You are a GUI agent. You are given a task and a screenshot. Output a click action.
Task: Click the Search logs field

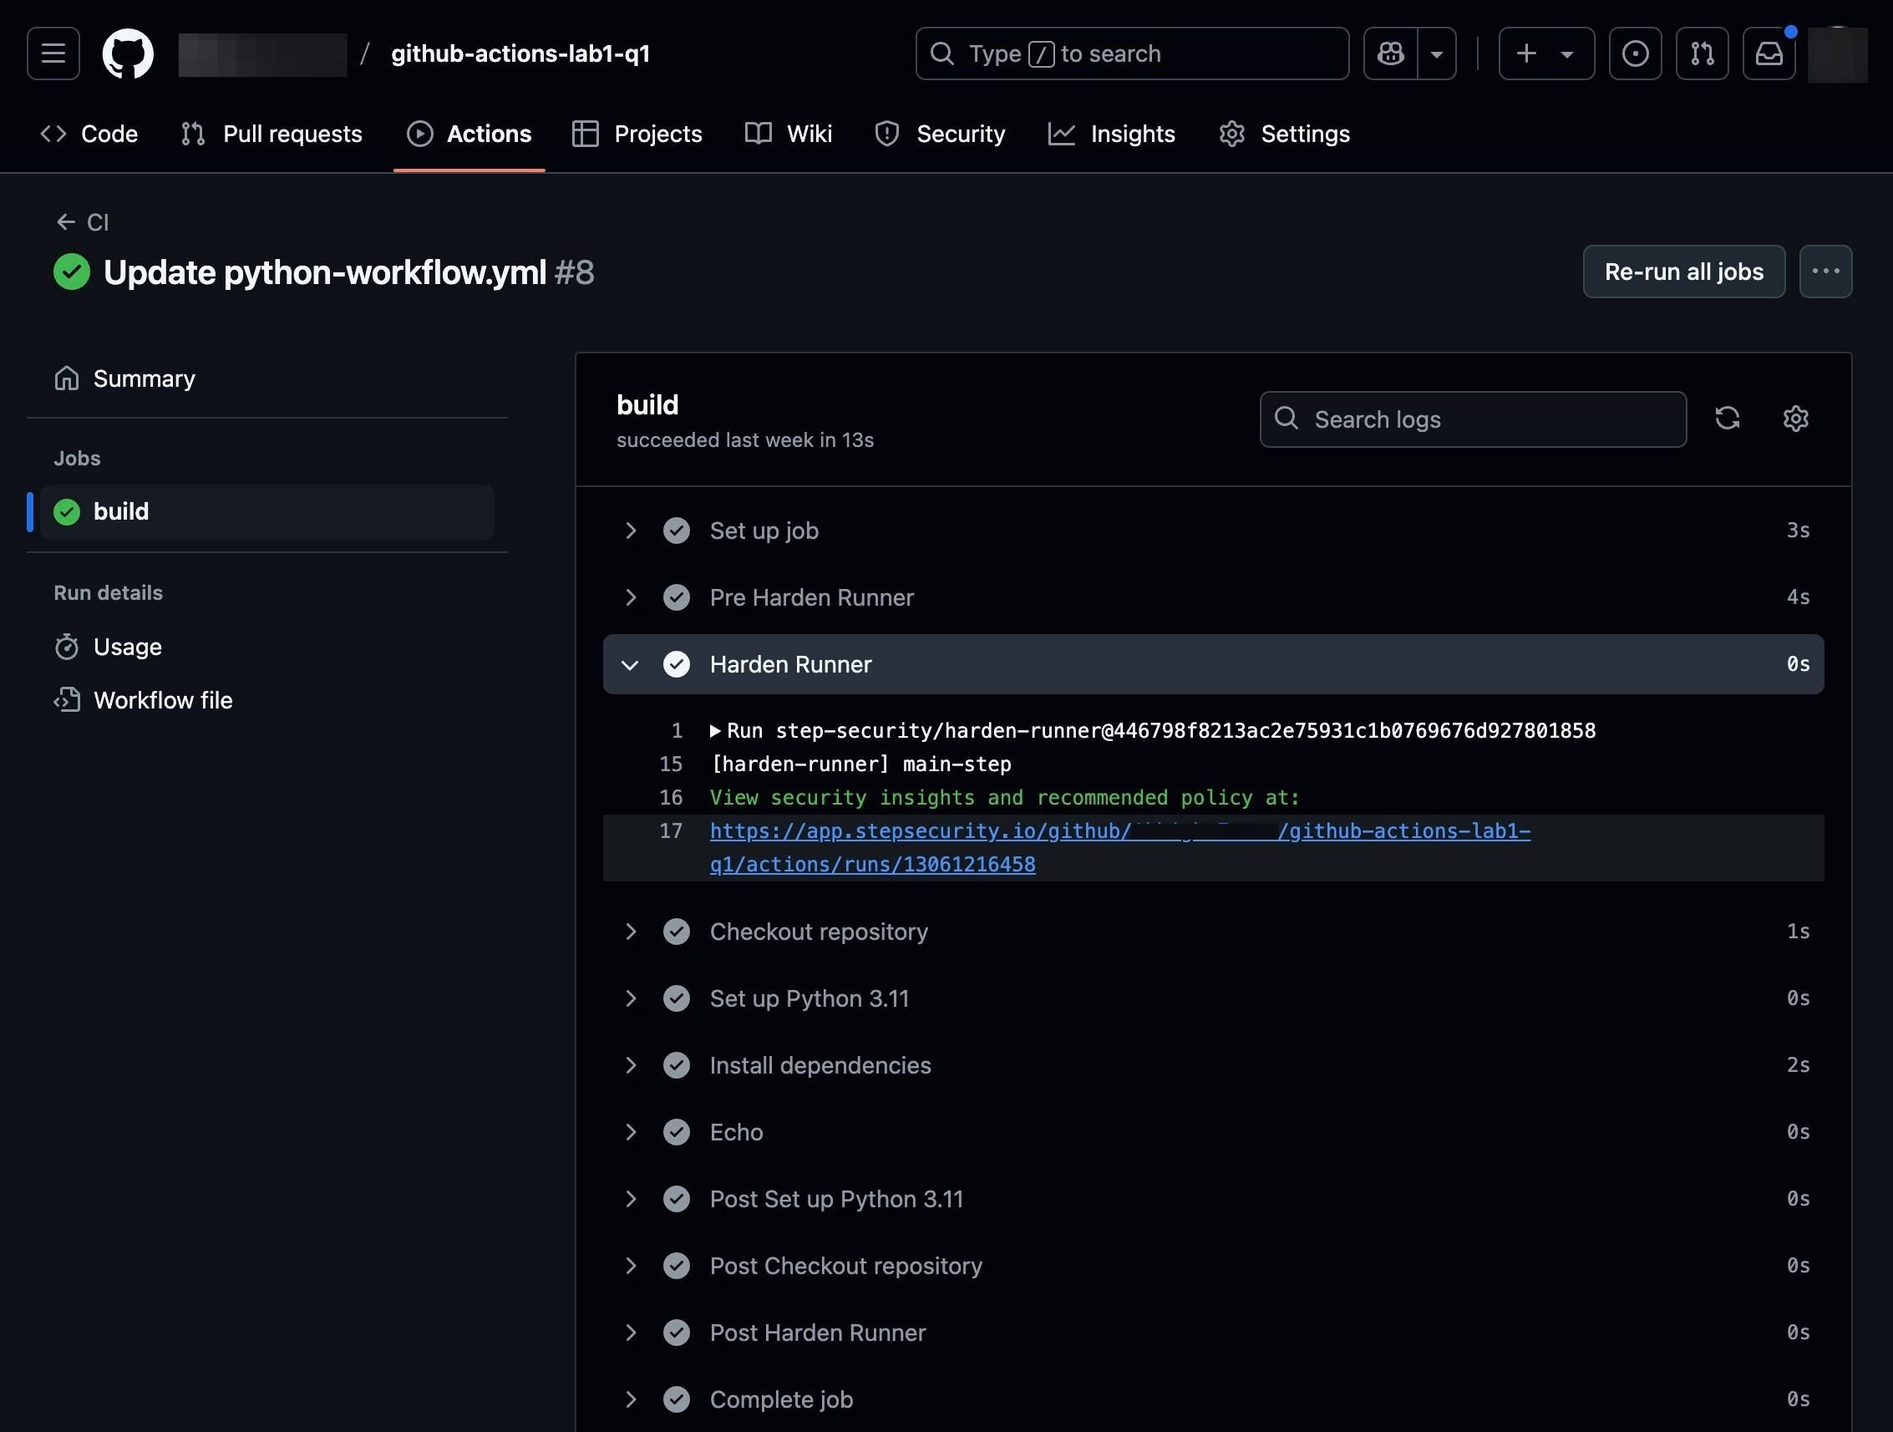click(x=1473, y=419)
